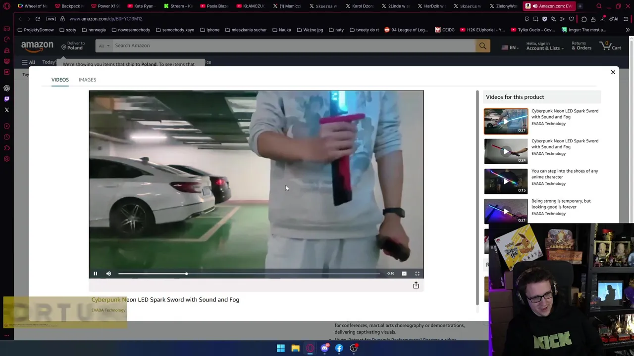This screenshot has width=634, height=356.
Task: Open the All hamburger menu
Action: 28,62
